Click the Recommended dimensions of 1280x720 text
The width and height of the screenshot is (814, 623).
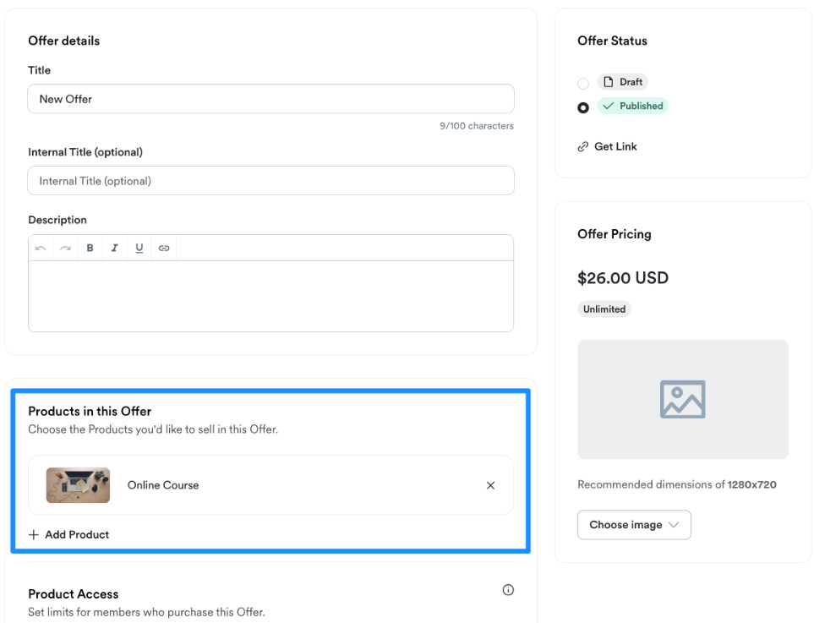pyautogui.click(x=677, y=484)
